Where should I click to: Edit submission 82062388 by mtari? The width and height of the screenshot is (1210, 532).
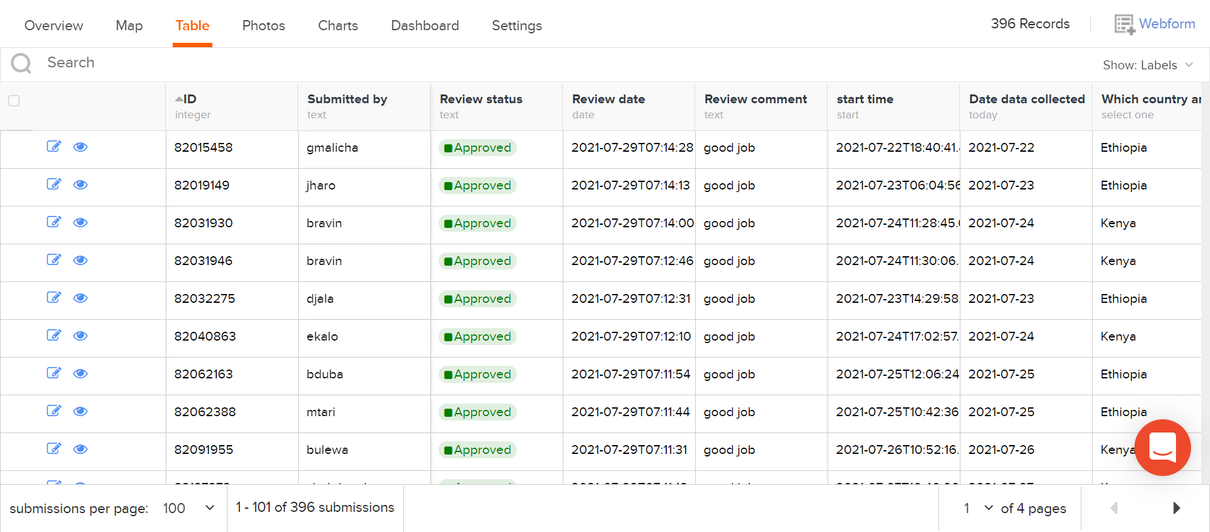click(54, 411)
